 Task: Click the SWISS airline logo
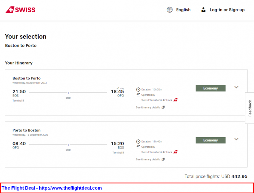(20, 10)
